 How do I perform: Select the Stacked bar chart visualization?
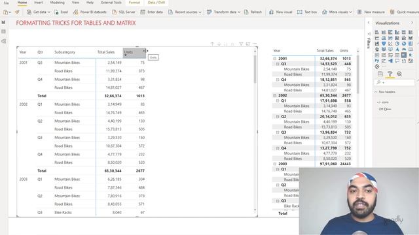(x=377, y=32)
